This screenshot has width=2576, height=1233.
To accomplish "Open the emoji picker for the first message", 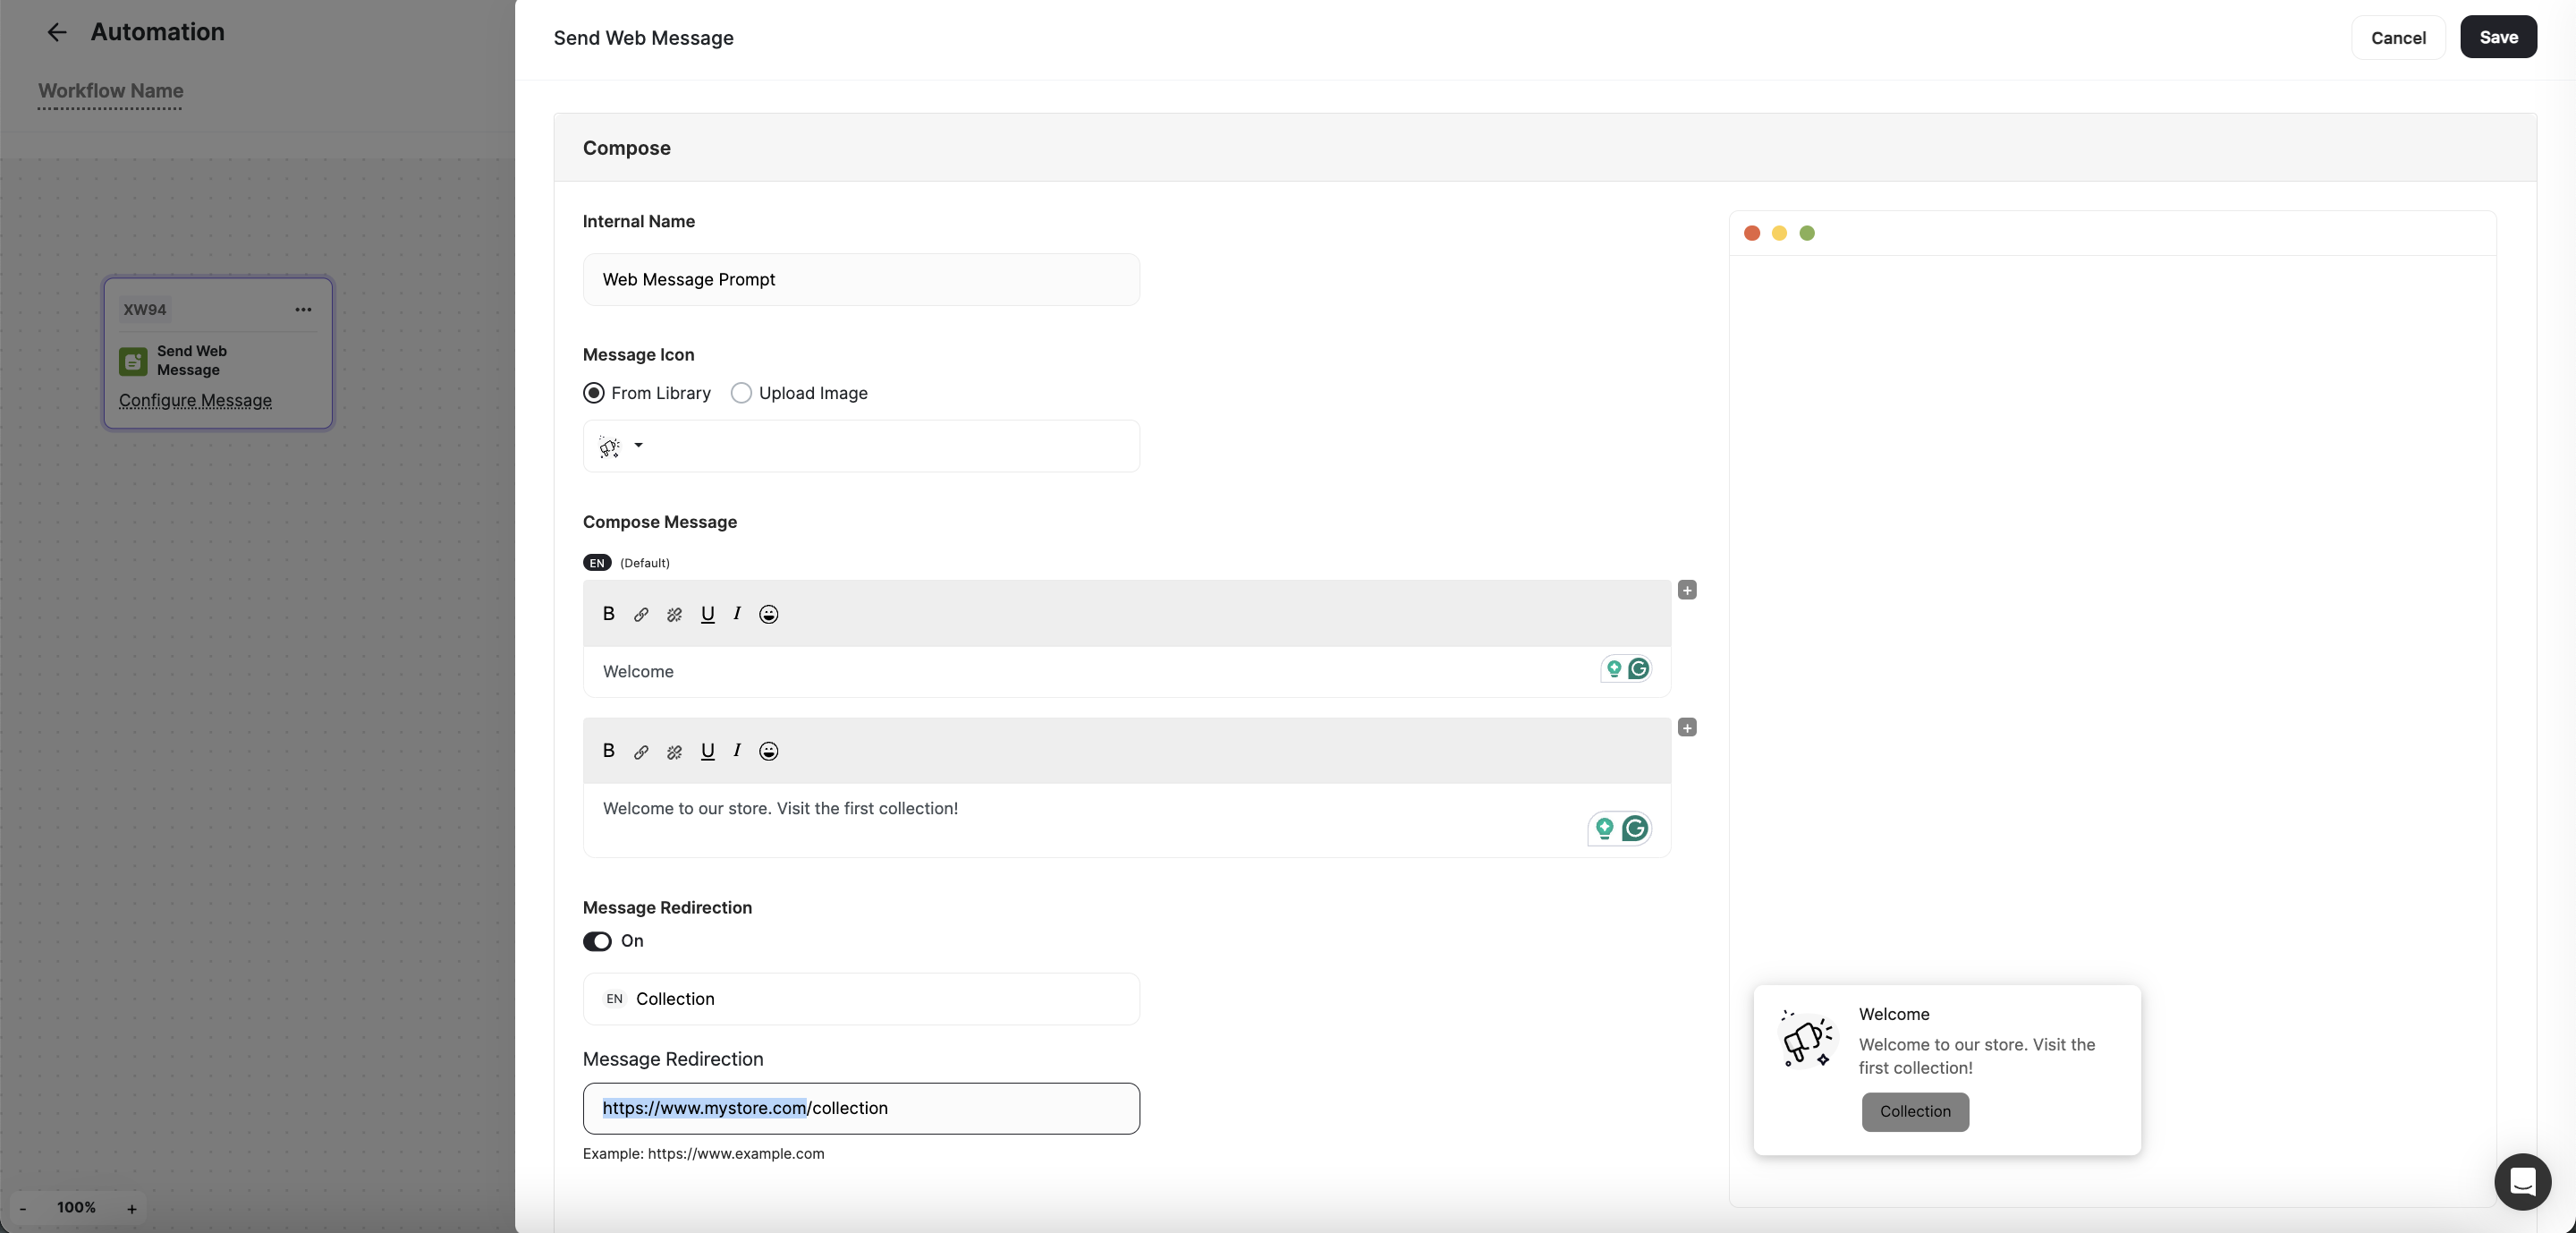I will pyautogui.click(x=768, y=614).
